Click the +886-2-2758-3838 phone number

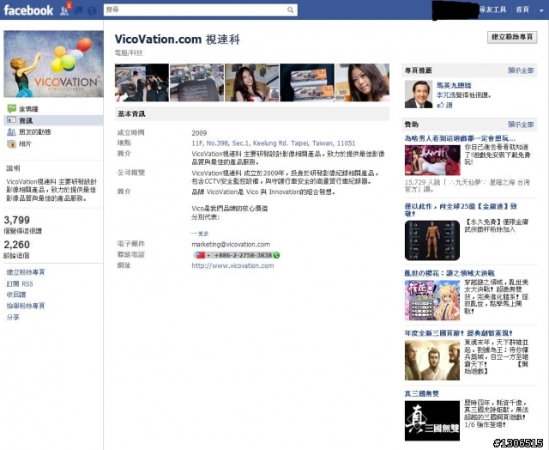(243, 255)
